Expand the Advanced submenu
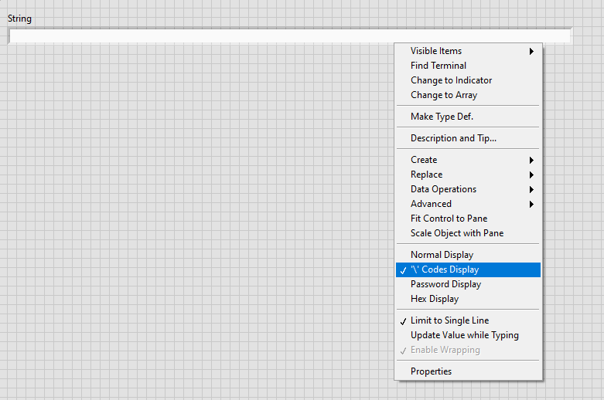This screenshot has width=604, height=400. pos(468,203)
